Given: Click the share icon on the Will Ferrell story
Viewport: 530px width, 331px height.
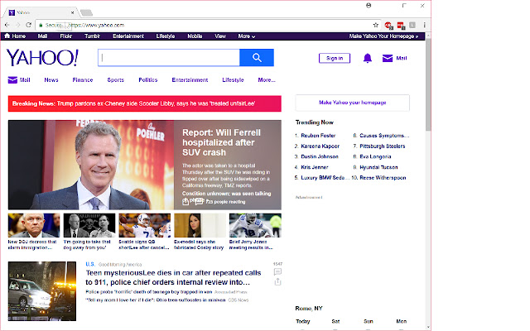Looking at the screenshot, I should tap(185, 202).
